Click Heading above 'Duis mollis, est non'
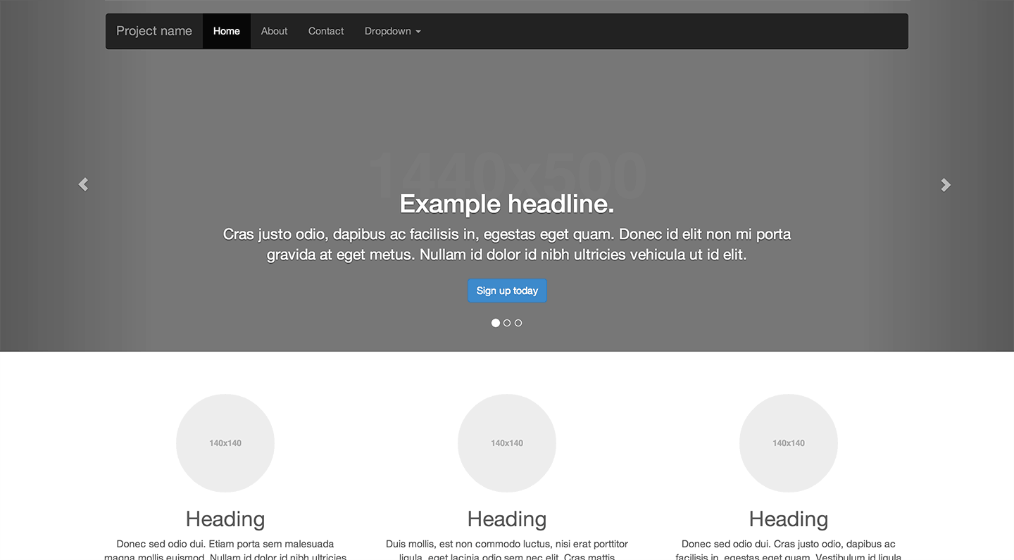 click(x=507, y=519)
